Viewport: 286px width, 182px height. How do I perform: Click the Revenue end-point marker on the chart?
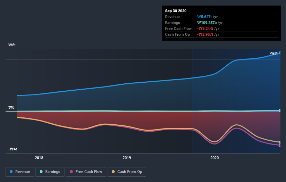click(x=280, y=53)
